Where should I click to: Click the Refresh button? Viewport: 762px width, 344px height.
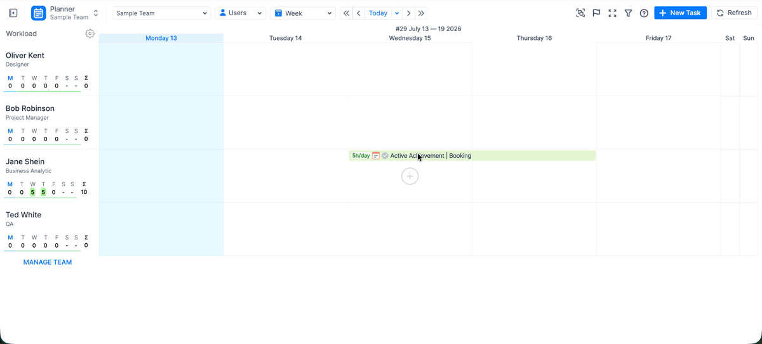[734, 13]
